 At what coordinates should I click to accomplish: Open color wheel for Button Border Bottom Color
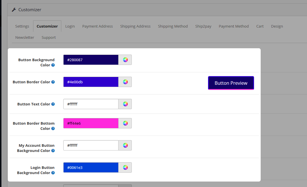(x=125, y=123)
